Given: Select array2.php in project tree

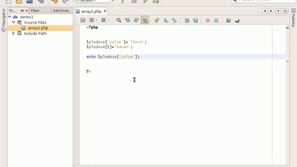Looking at the screenshot, I should click(x=38, y=28).
